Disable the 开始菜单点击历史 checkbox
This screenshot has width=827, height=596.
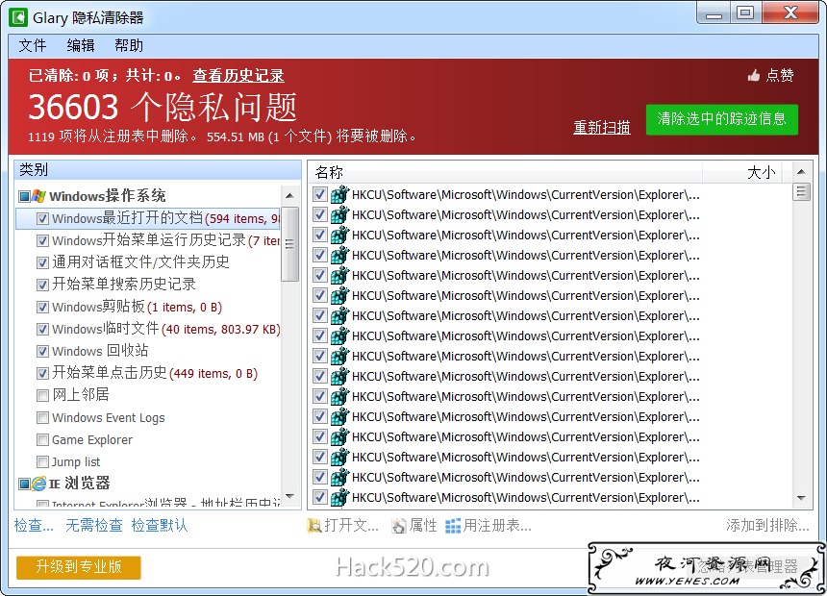(42, 373)
